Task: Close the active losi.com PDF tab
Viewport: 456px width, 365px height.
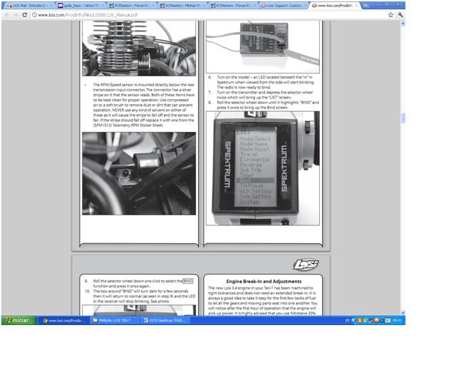Action: (356, 6)
